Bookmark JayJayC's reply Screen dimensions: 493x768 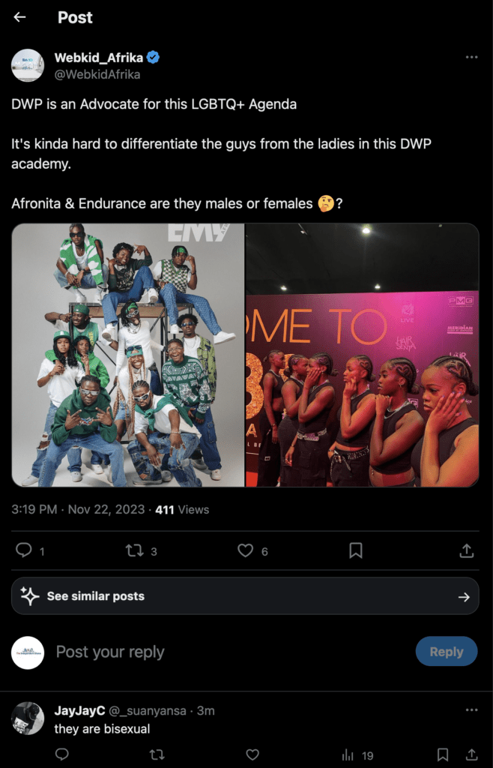[x=443, y=754]
